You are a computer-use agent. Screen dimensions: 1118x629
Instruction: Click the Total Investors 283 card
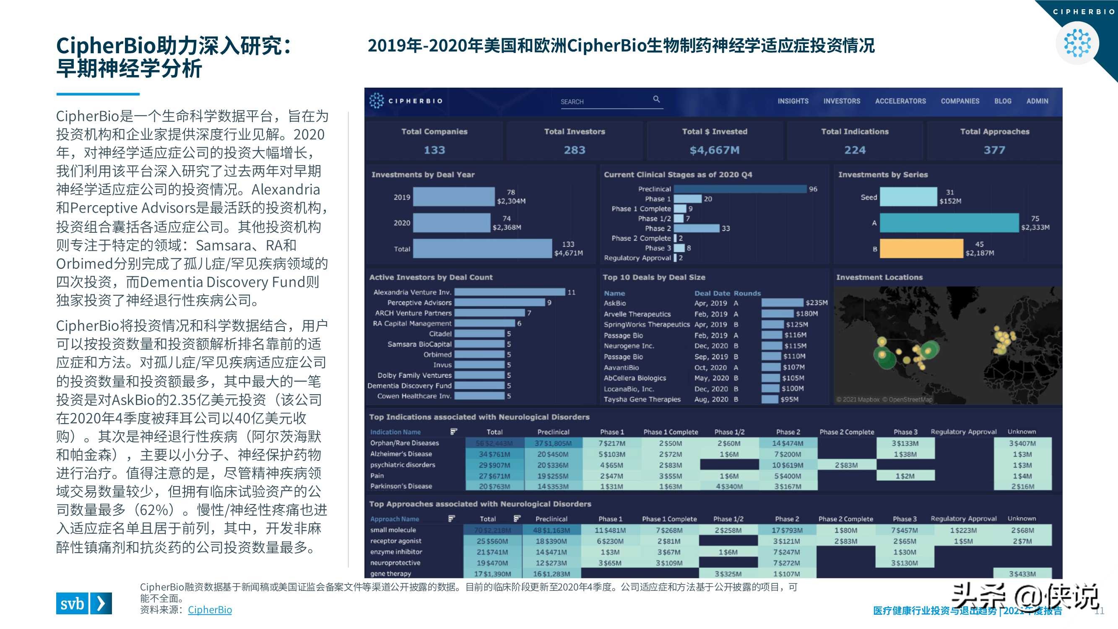574,141
